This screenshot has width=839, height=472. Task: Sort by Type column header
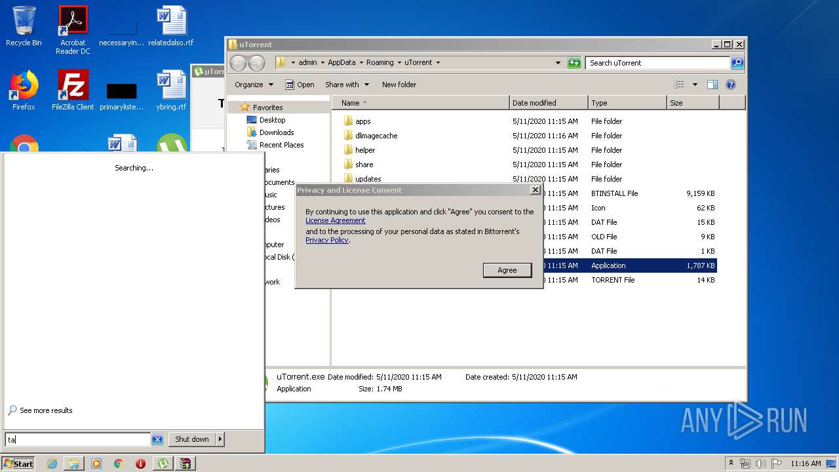pos(627,103)
